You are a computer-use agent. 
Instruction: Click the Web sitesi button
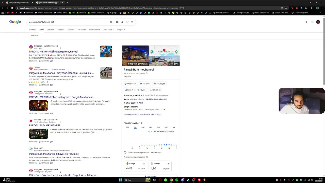coord(130,84)
